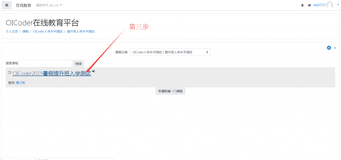Open the messages chat bubble icon

point(309,5)
